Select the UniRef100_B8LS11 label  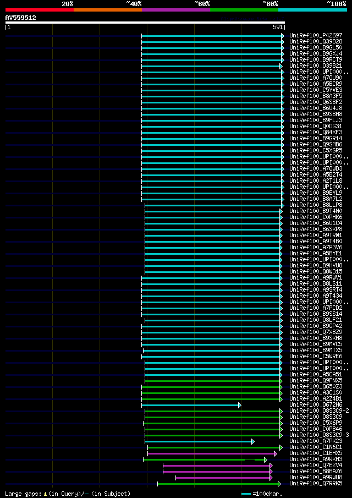[x=316, y=283]
